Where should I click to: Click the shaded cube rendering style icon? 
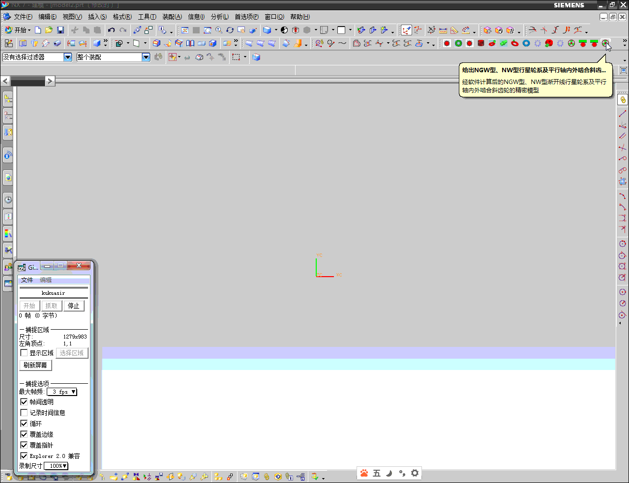pyautogui.click(x=267, y=30)
